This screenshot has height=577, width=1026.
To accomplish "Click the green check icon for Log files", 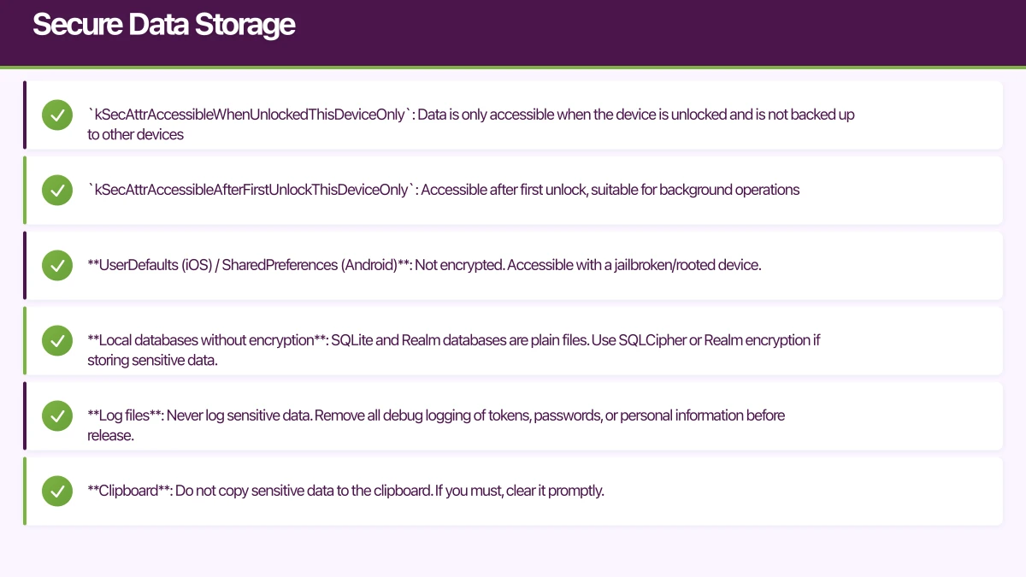I will pyautogui.click(x=56, y=415).
